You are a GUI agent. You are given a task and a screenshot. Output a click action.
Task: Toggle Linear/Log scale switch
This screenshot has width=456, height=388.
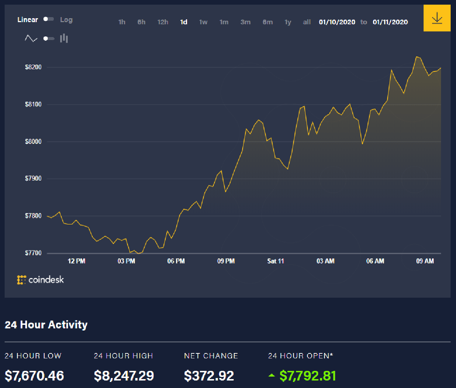point(48,19)
